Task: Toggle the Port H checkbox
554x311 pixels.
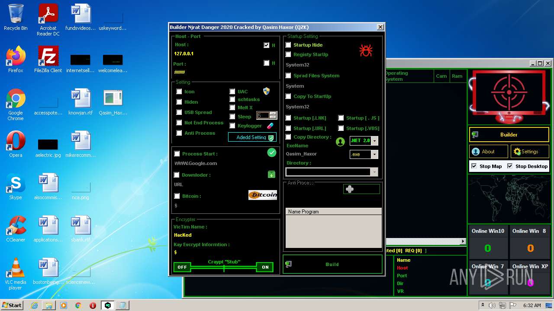Action: pyautogui.click(x=266, y=63)
